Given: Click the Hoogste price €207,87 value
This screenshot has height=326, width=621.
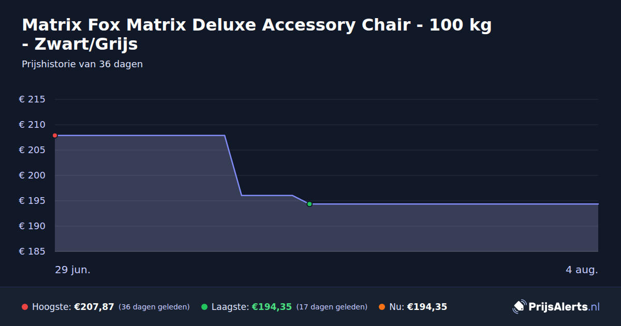Looking at the screenshot, I should [94, 307].
